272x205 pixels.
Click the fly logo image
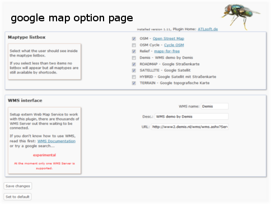click(x=241, y=16)
